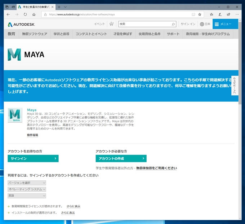Click the search magnifier icon
Viewport: 245px width, 224px height.
173,24
